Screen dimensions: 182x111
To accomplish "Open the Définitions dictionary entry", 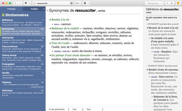I will point(23,22).
